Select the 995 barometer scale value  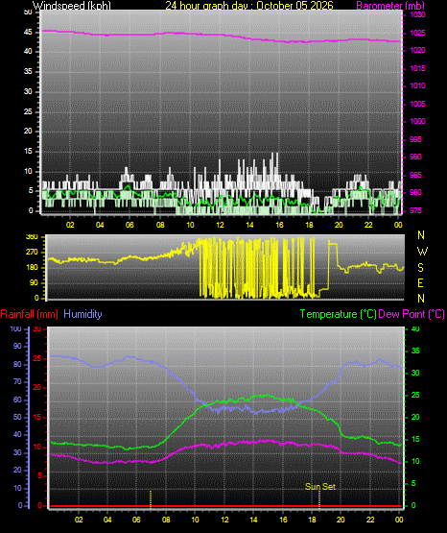point(415,139)
